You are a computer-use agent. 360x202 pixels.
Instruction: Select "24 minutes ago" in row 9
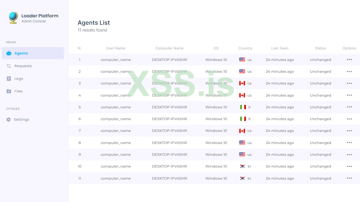280,154
